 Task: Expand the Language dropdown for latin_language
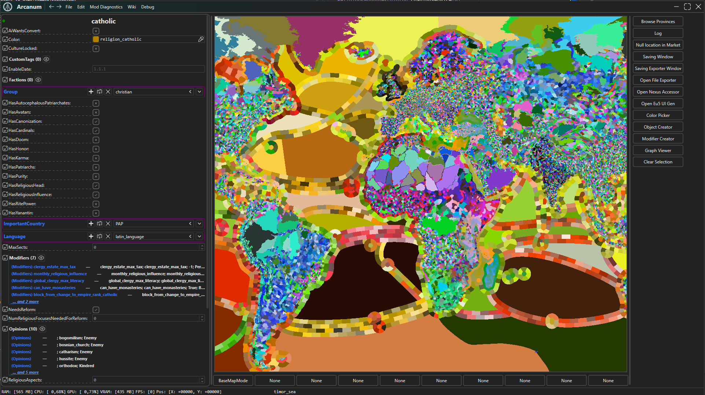(199, 237)
